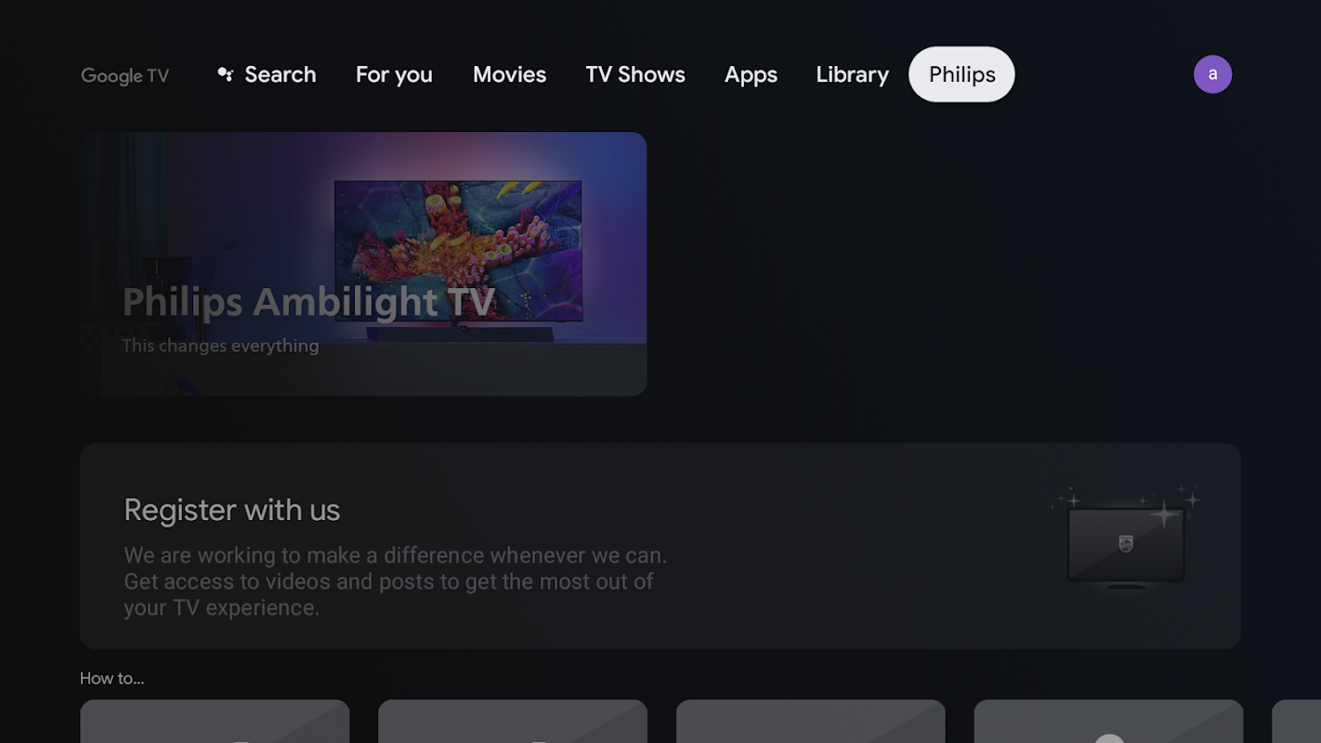This screenshot has width=1321, height=743.
Task: Navigate to the Library tab
Action: click(852, 74)
